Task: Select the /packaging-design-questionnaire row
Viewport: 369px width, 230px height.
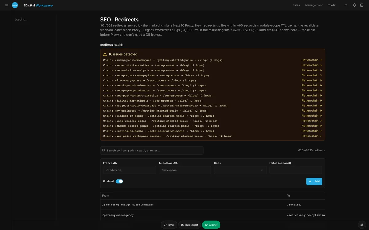Action: pyautogui.click(x=212, y=205)
